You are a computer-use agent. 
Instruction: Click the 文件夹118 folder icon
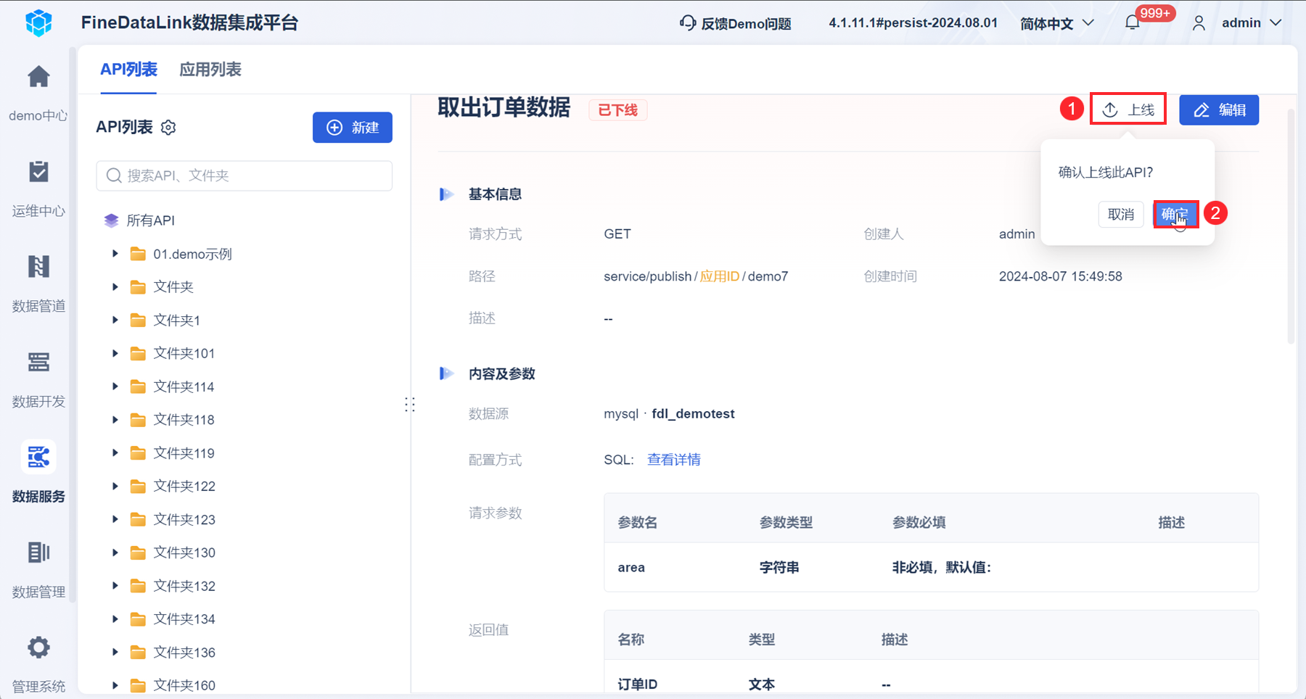pos(138,420)
